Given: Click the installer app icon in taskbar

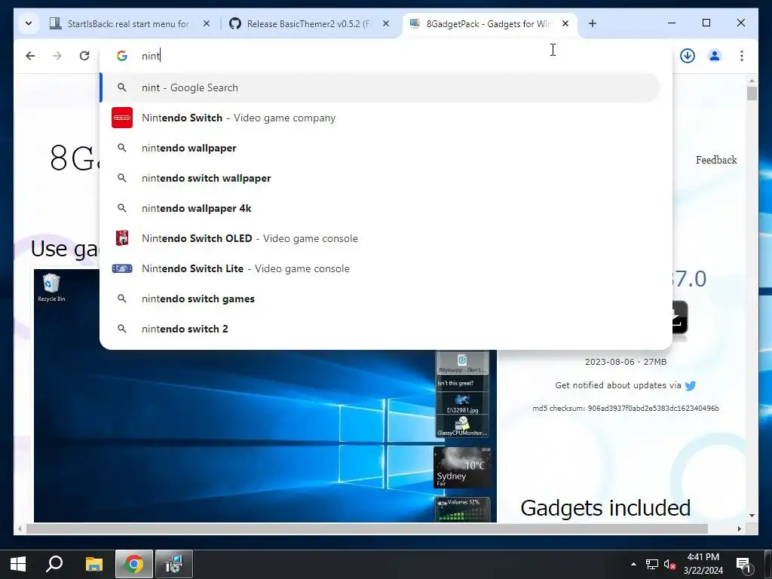Looking at the screenshot, I should click(174, 564).
